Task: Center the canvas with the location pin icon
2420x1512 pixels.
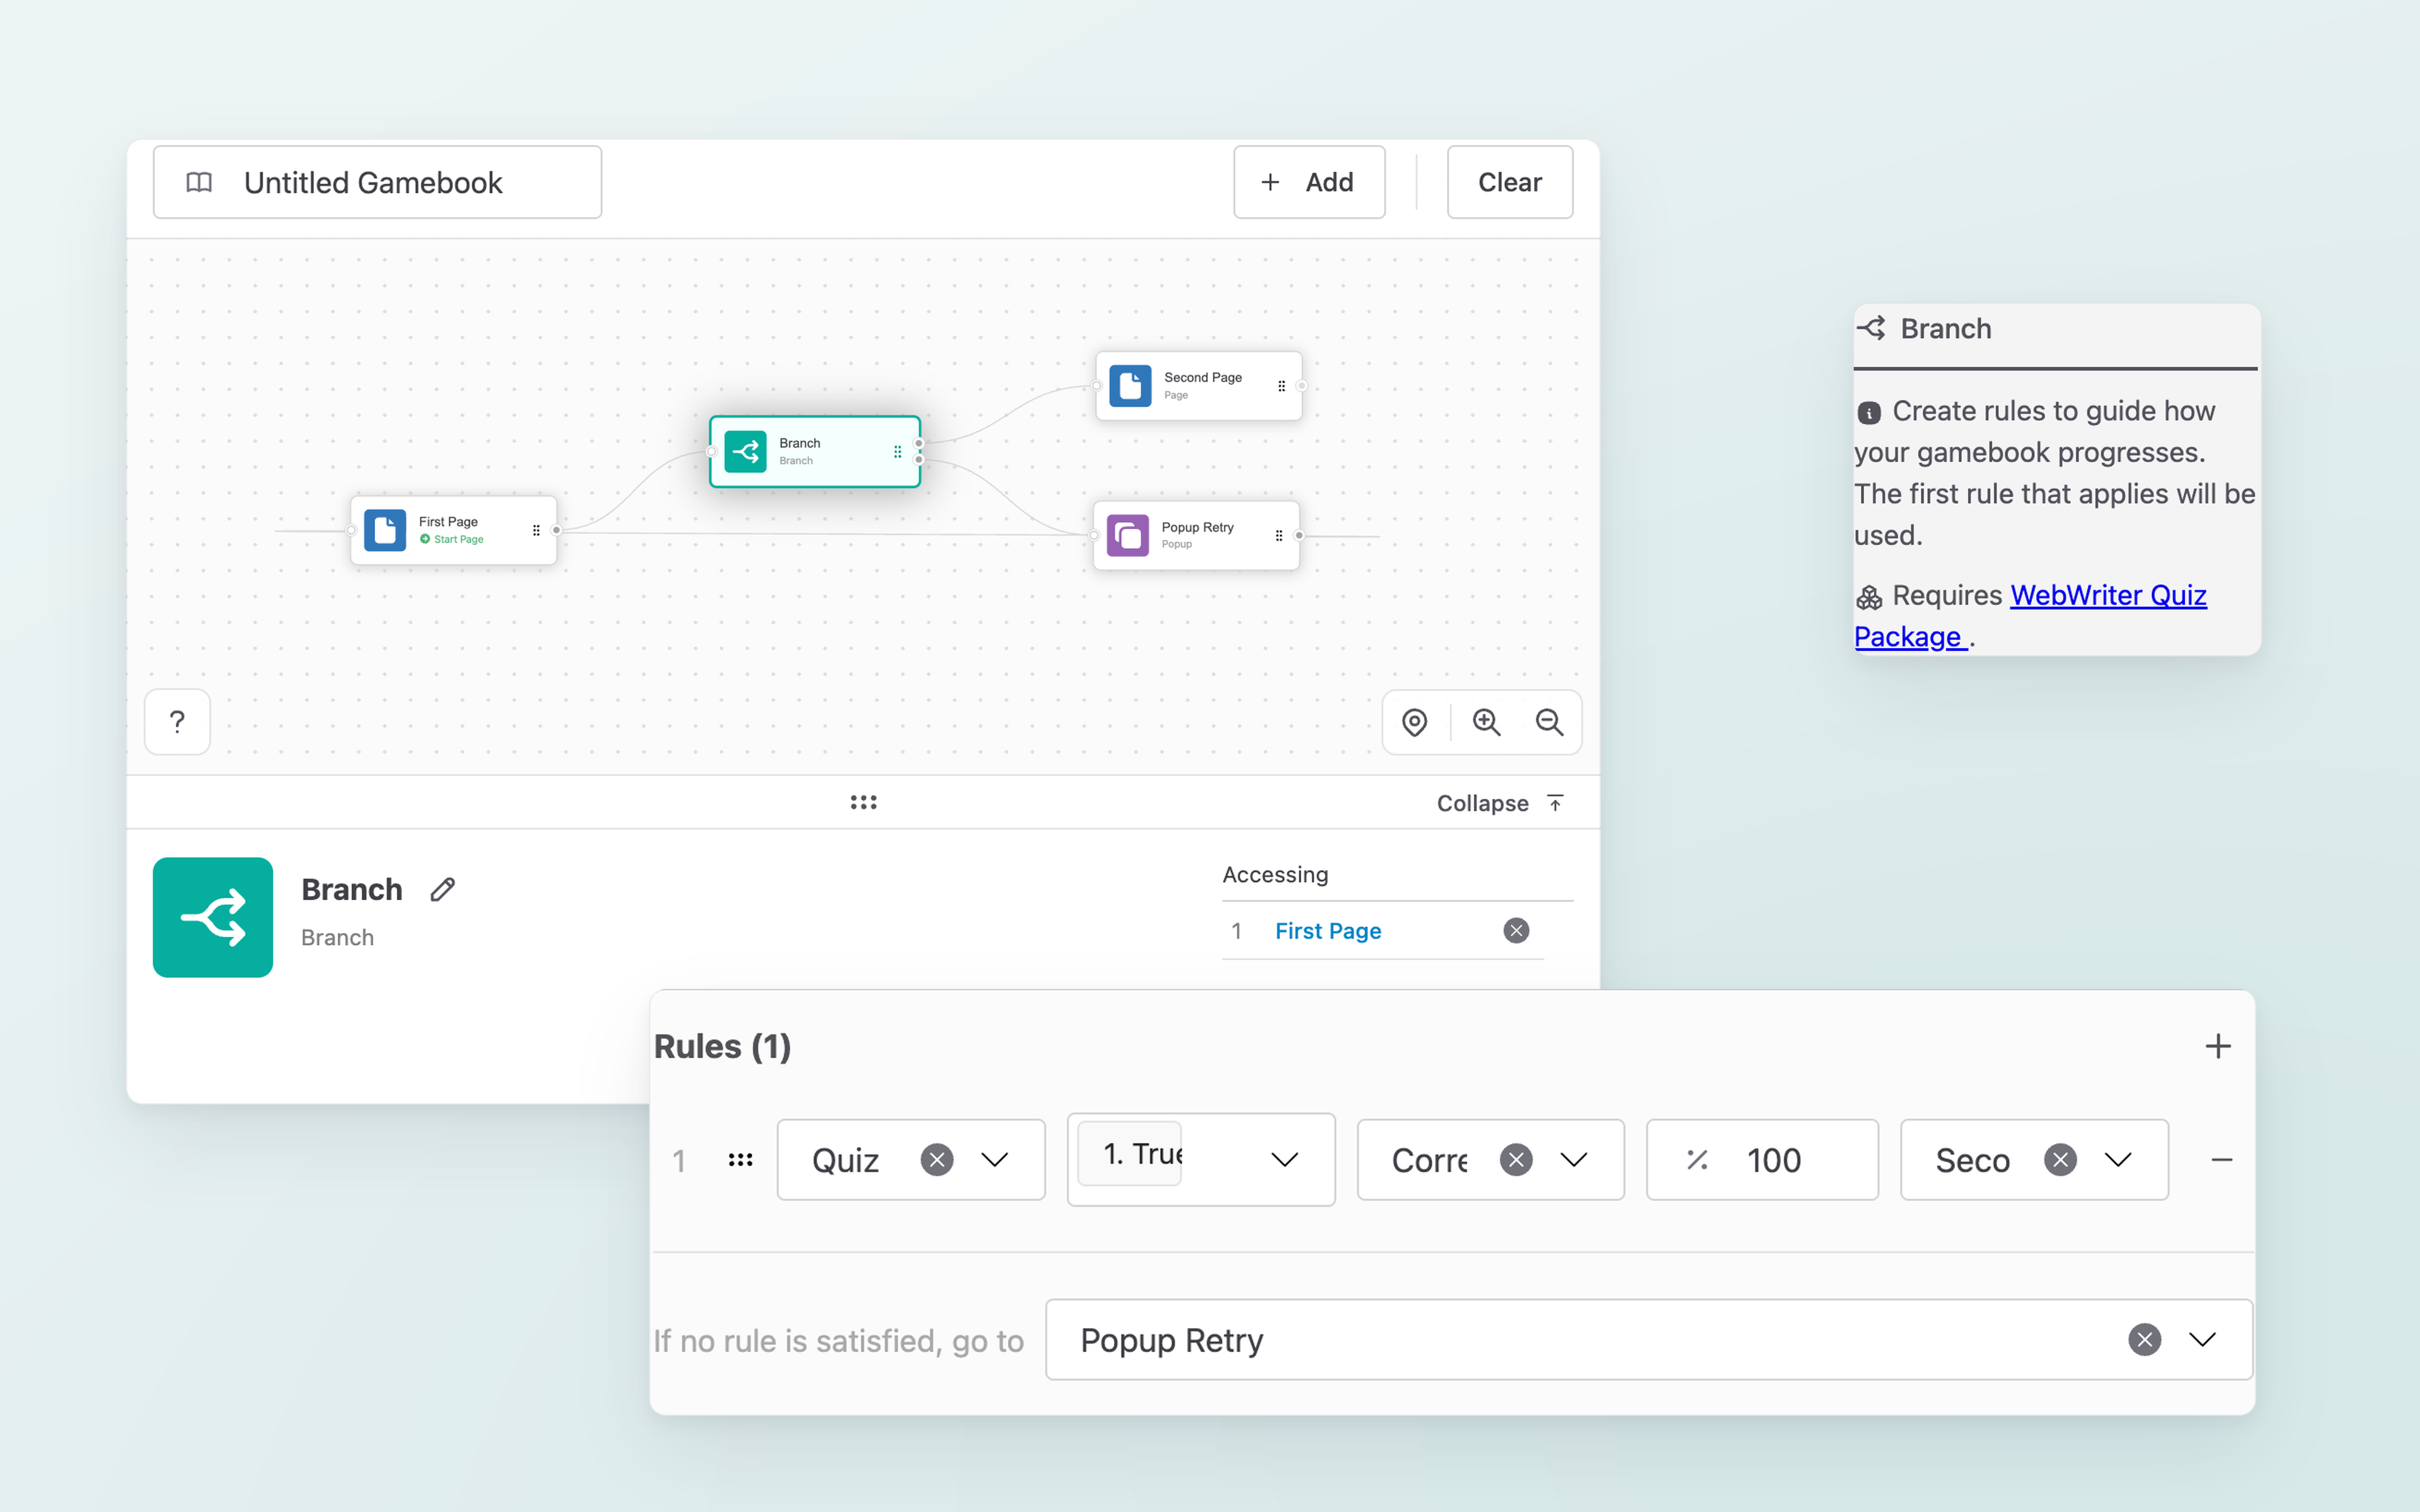Action: pyautogui.click(x=1414, y=722)
